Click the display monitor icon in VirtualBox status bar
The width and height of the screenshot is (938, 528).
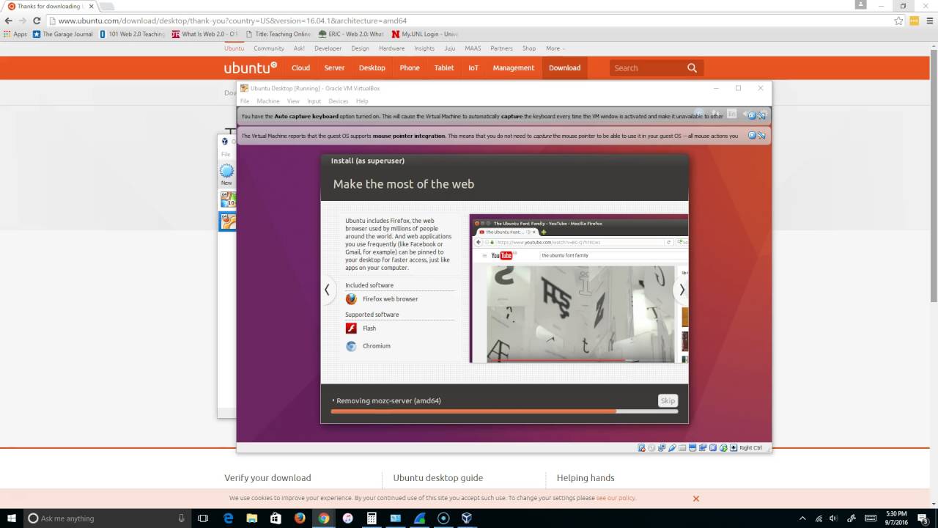pyautogui.click(x=693, y=447)
